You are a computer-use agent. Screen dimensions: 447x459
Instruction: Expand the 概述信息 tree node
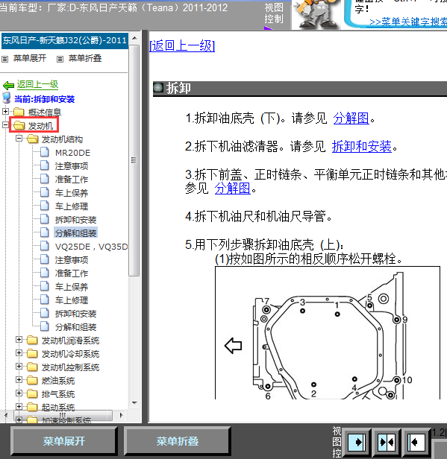click(5, 111)
